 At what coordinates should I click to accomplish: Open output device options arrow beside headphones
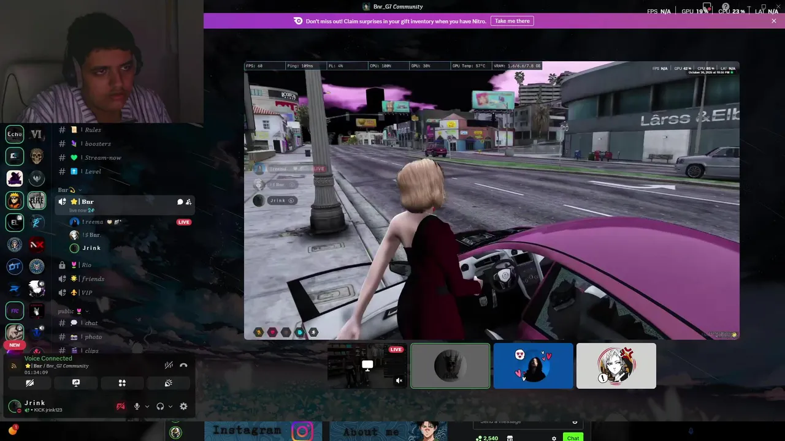[x=170, y=406]
